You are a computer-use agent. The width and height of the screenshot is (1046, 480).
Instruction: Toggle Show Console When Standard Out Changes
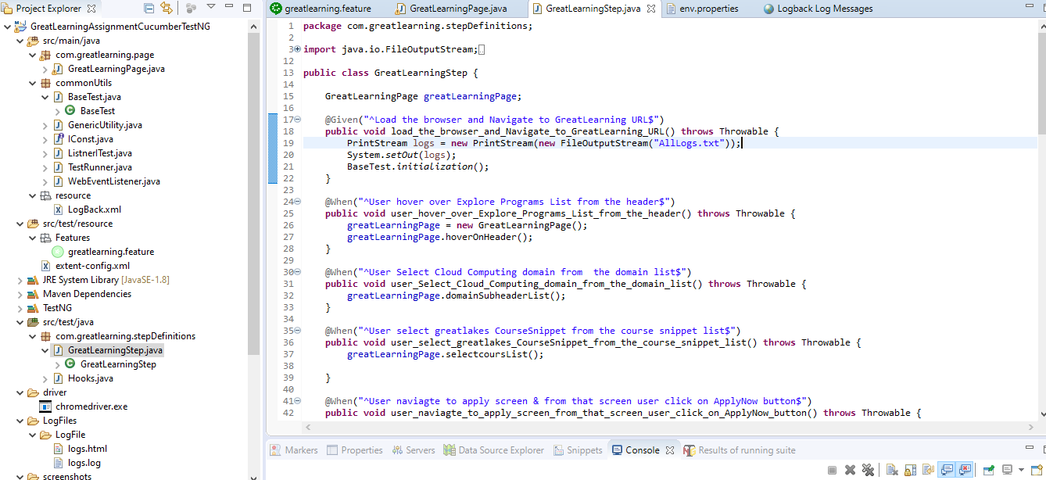point(947,470)
